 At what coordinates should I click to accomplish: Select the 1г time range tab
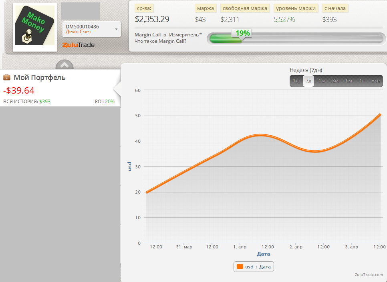[362, 81]
